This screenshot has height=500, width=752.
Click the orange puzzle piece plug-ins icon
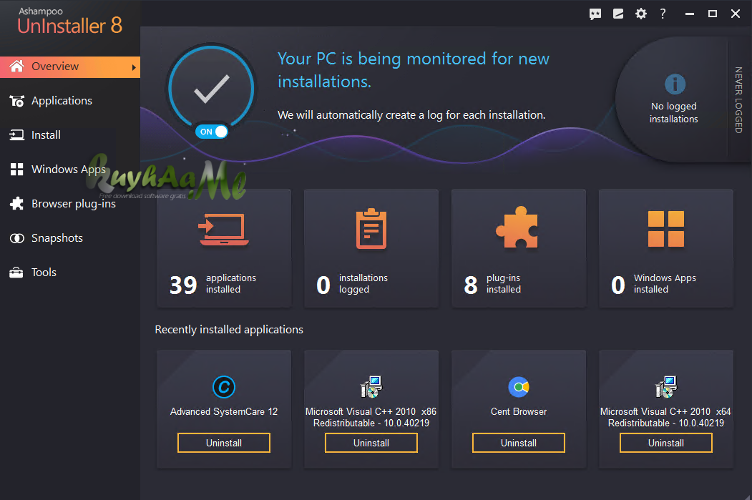click(517, 227)
